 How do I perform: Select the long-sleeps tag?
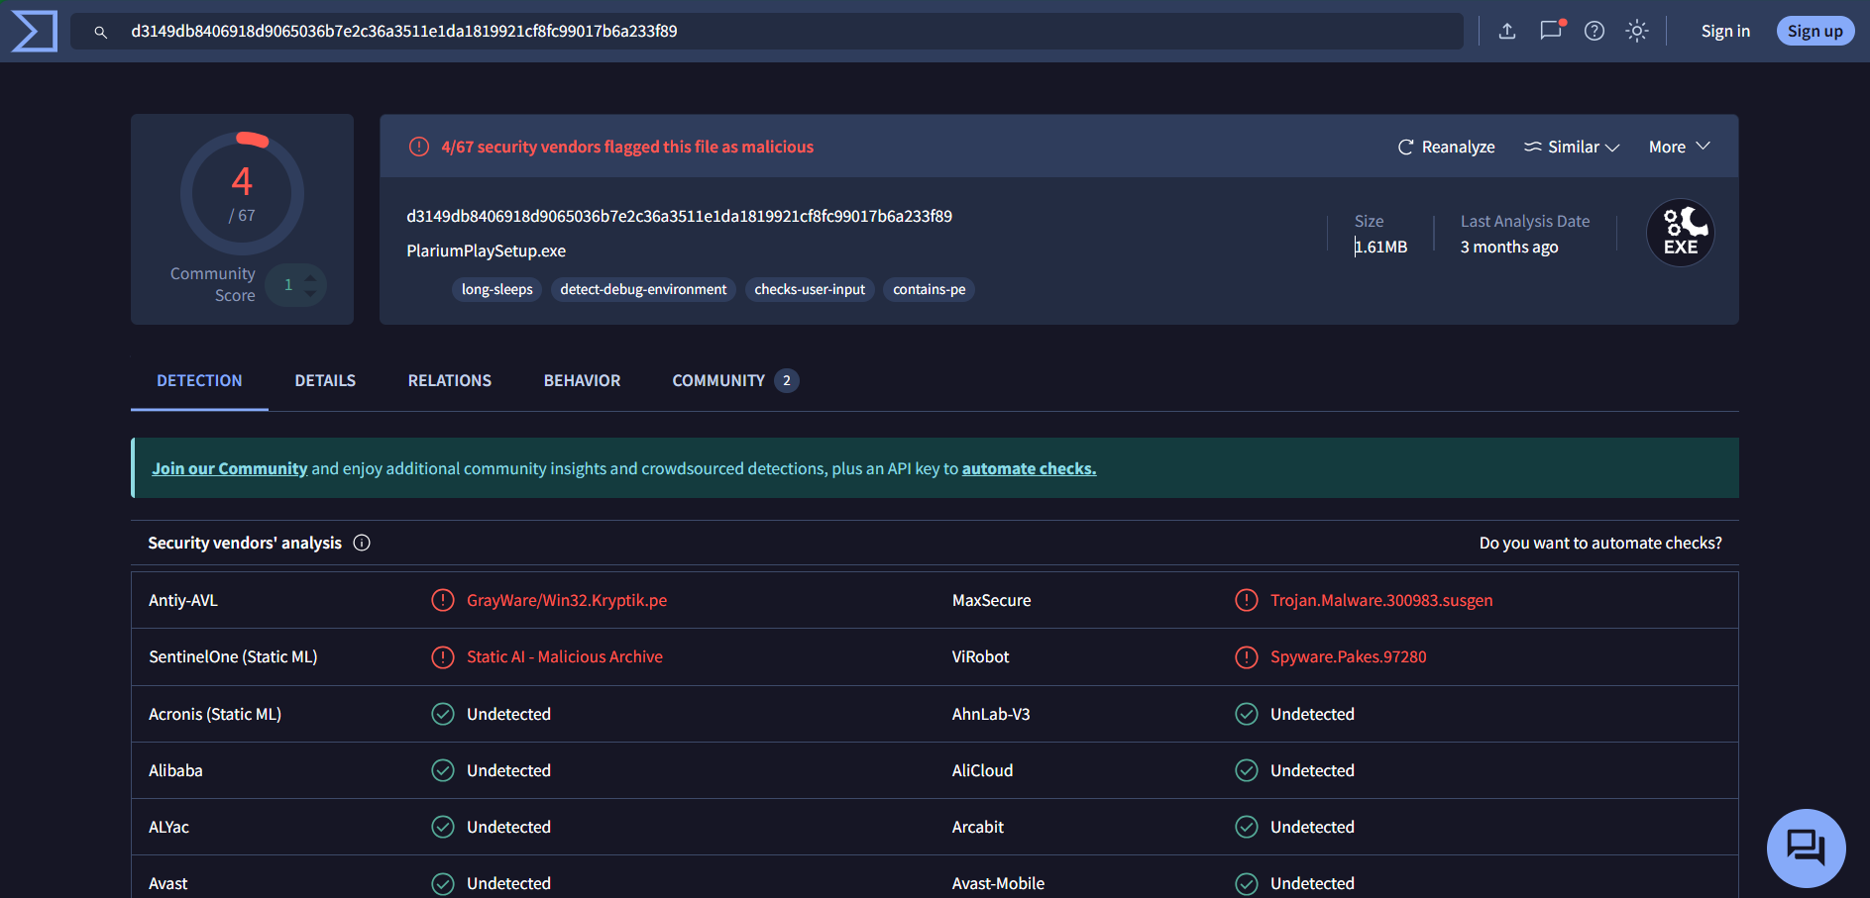tap(496, 289)
